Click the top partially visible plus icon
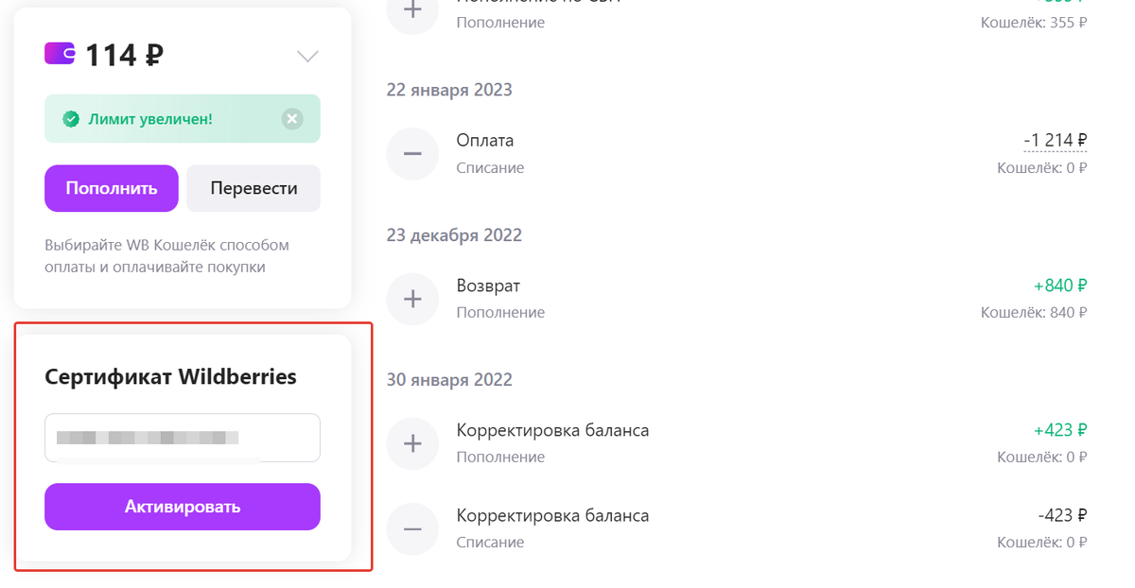This screenshot has width=1135, height=588. [x=412, y=11]
